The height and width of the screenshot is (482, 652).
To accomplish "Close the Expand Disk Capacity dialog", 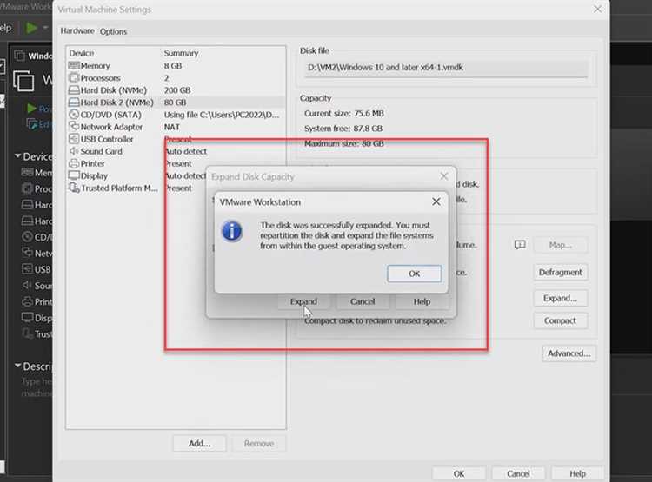I will pos(444,176).
